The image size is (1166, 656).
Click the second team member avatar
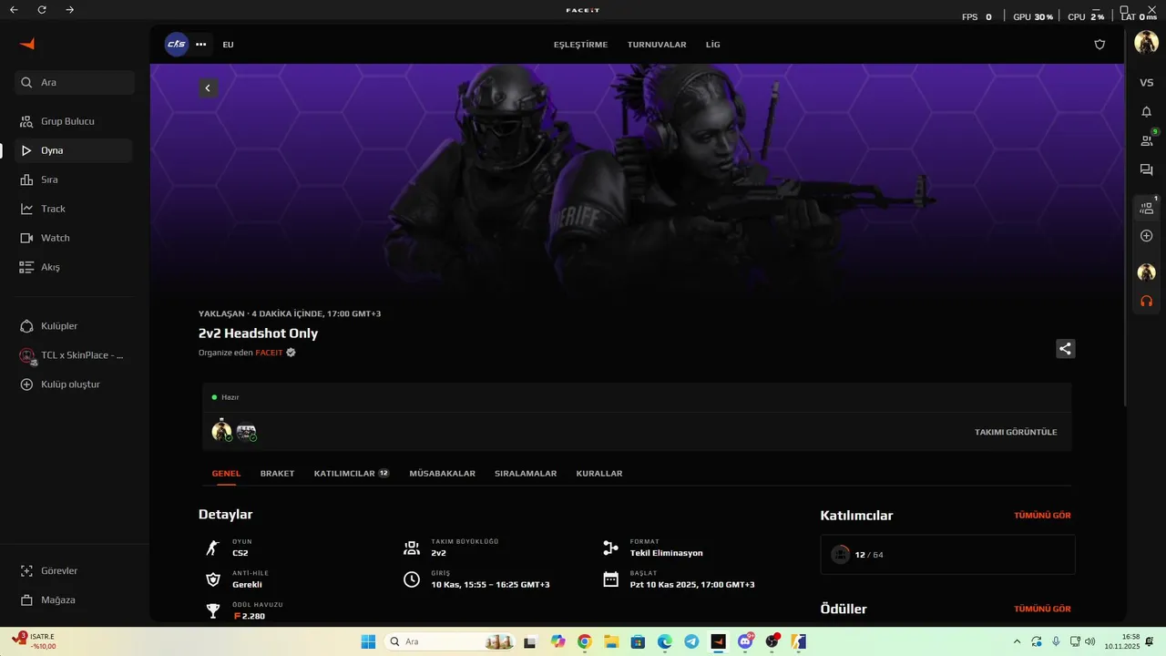coord(246,432)
